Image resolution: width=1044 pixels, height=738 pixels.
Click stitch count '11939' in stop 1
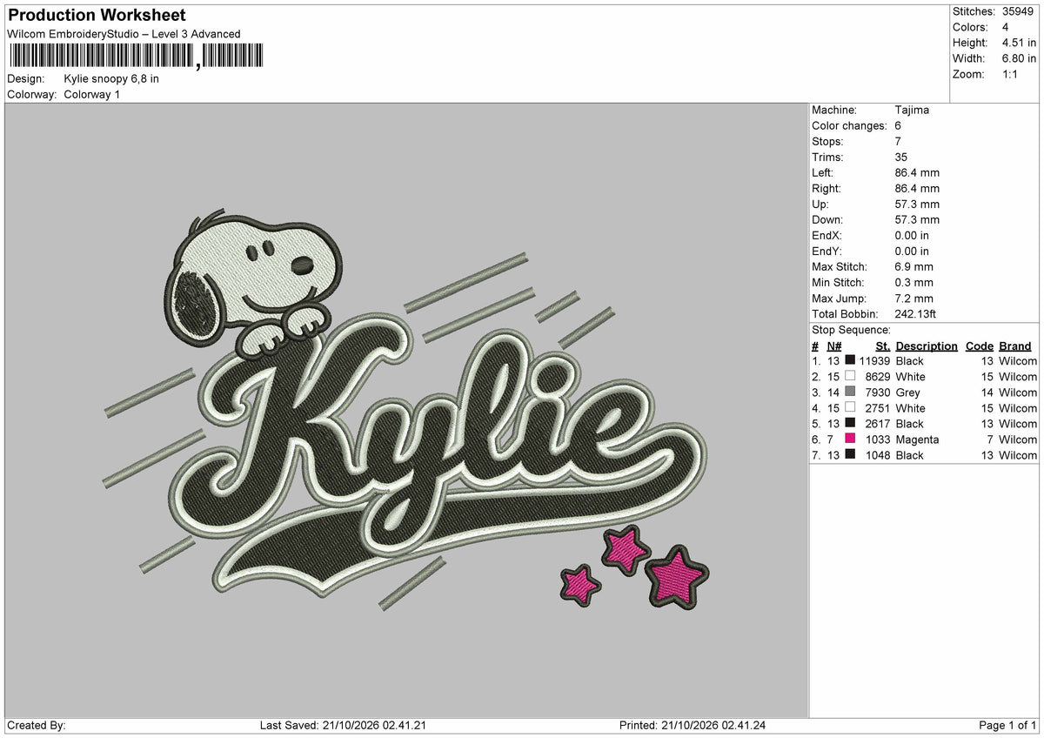point(874,360)
